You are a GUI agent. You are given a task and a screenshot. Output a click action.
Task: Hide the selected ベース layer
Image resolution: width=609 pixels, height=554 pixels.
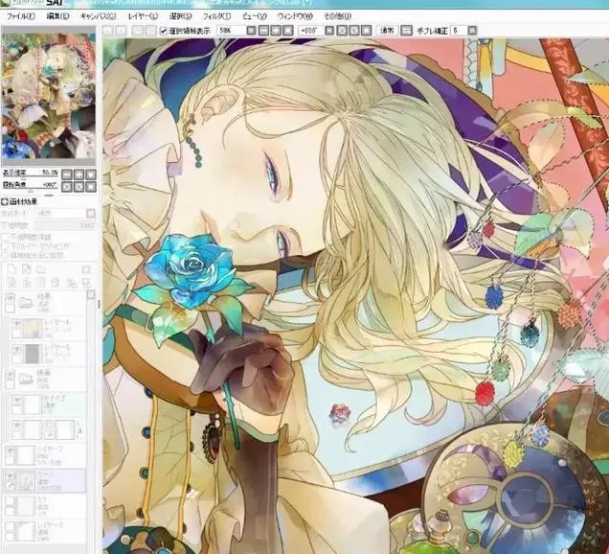11,476
